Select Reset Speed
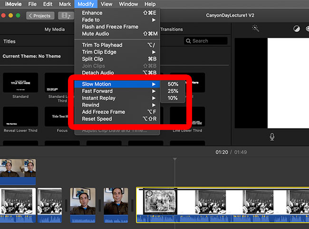309x229 pixels. point(117,119)
